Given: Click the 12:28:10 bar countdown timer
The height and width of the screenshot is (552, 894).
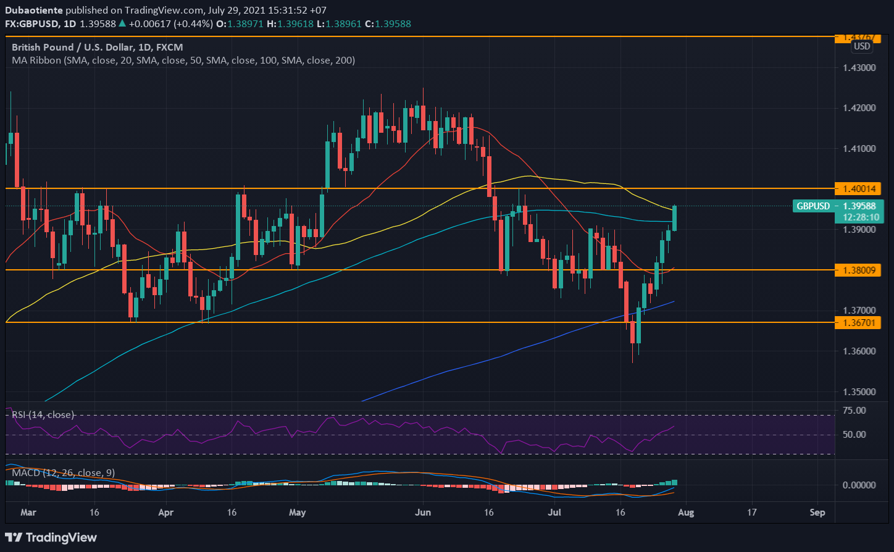Looking at the screenshot, I should 861,217.
